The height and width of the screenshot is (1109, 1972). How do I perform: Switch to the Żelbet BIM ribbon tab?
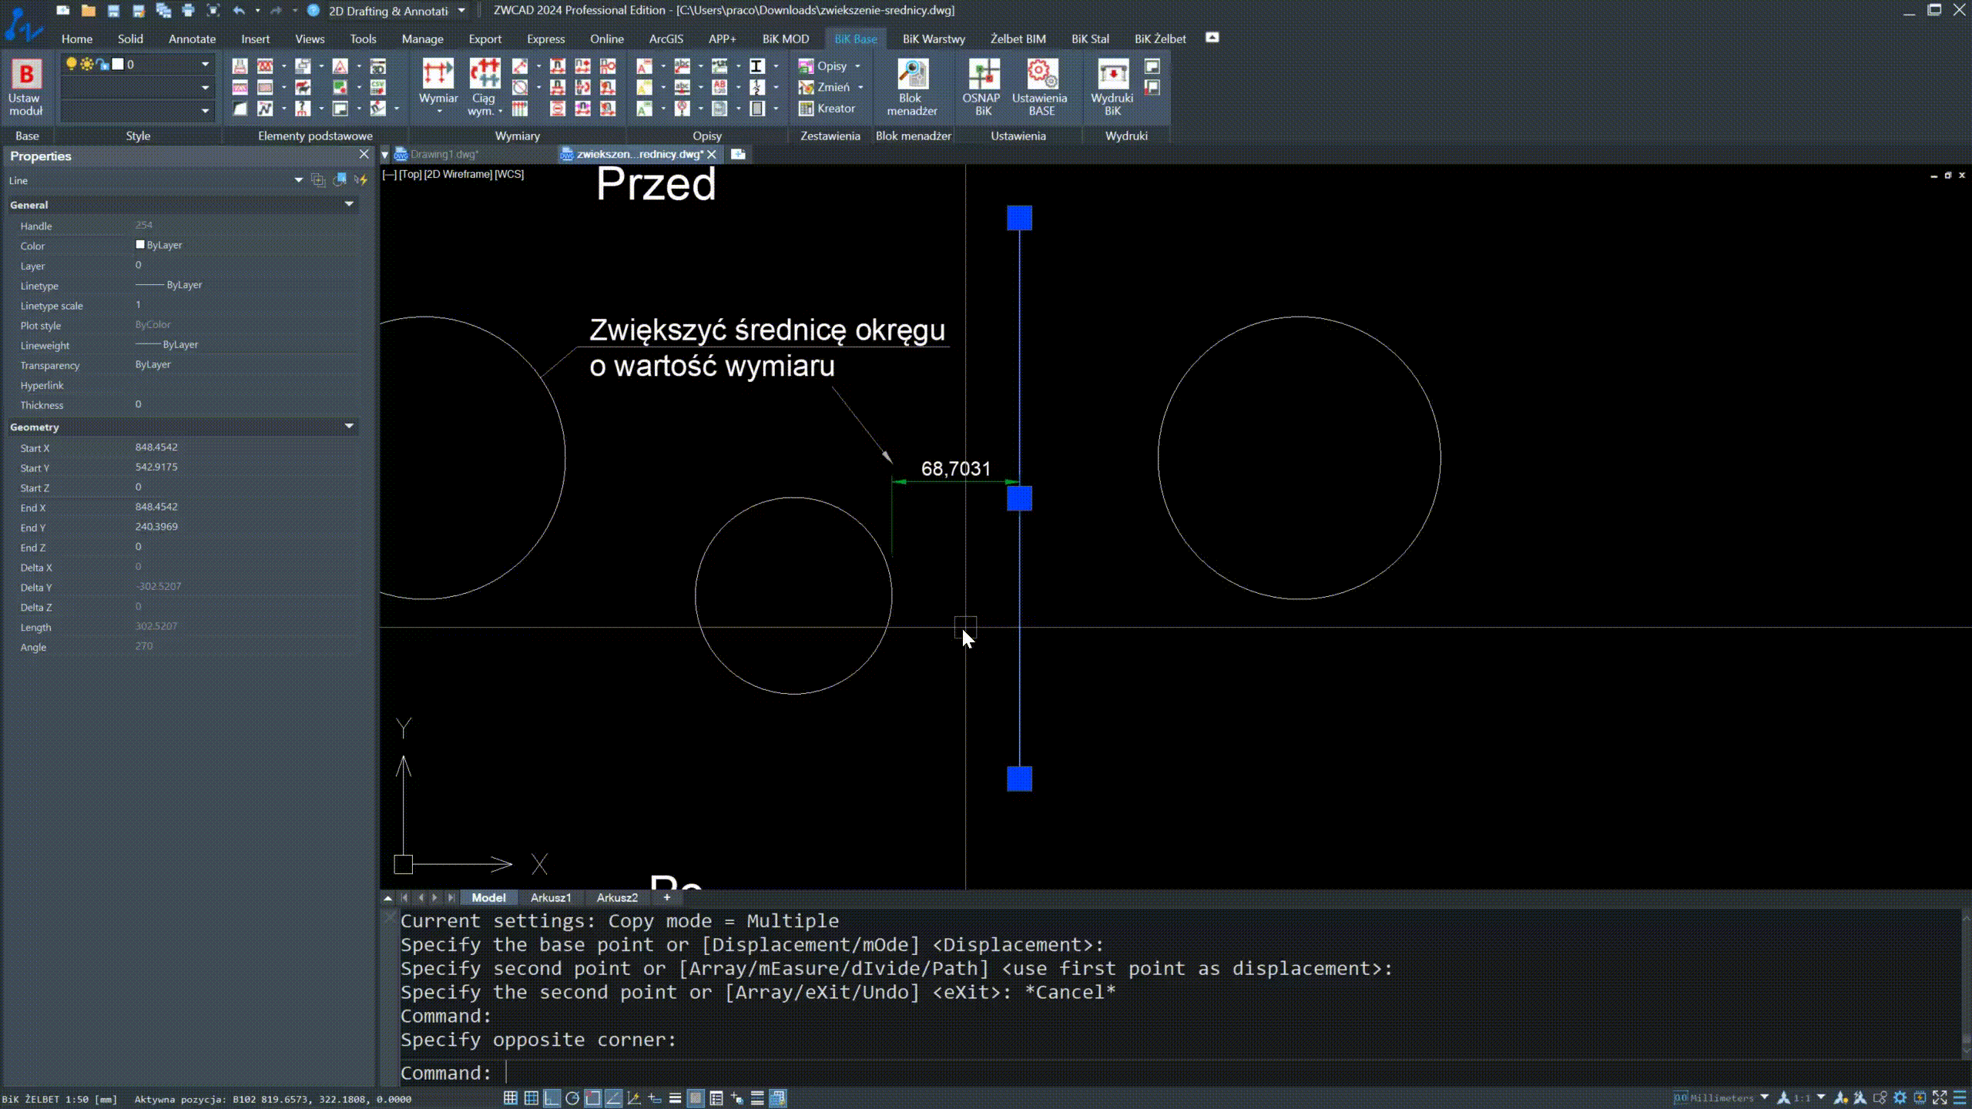click(x=1018, y=39)
